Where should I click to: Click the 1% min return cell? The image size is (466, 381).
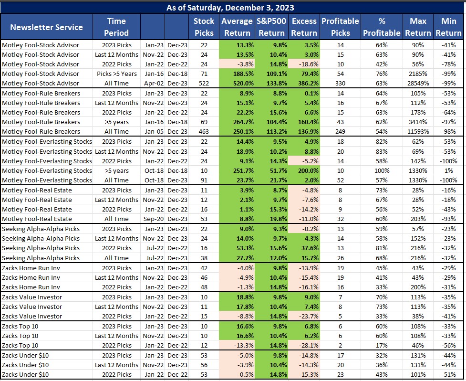(x=448, y=171)
